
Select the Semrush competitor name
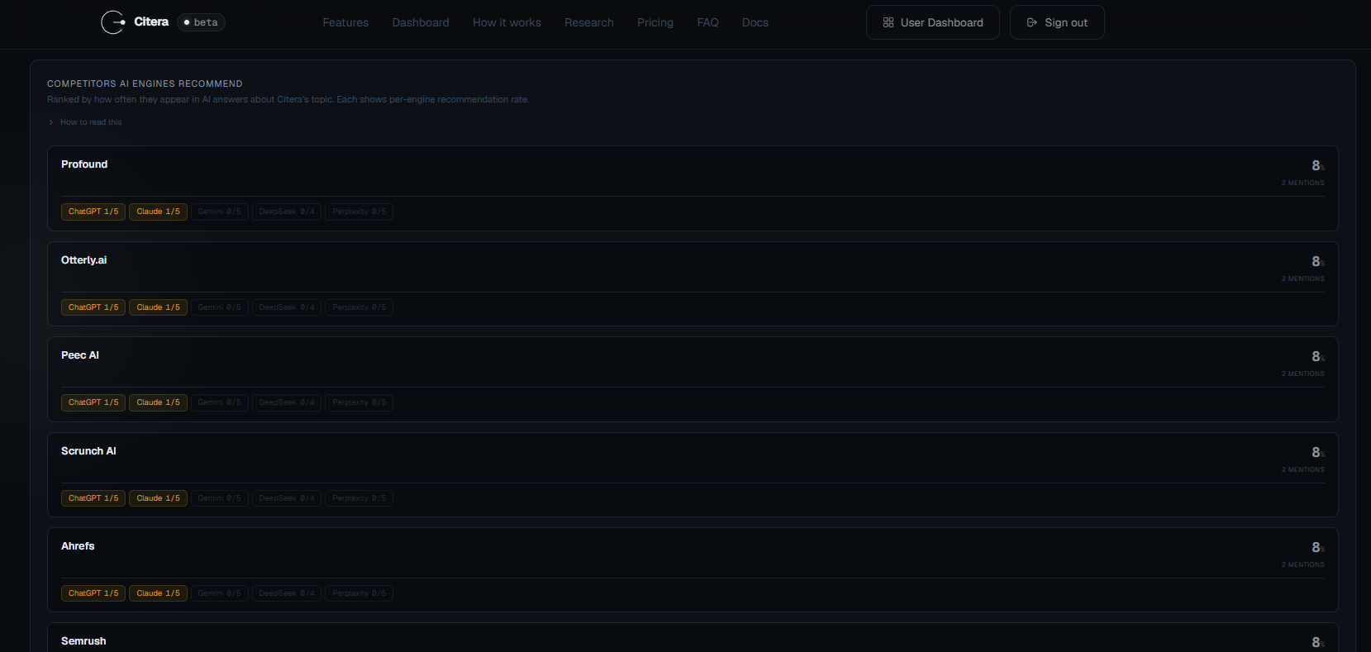coord(83,641)
